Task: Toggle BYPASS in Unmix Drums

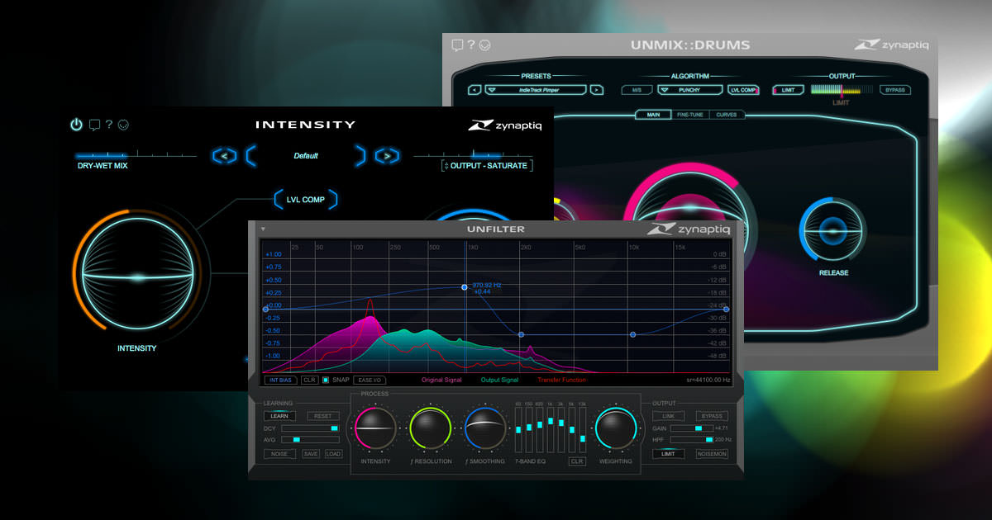Action: tap(894, 89)
